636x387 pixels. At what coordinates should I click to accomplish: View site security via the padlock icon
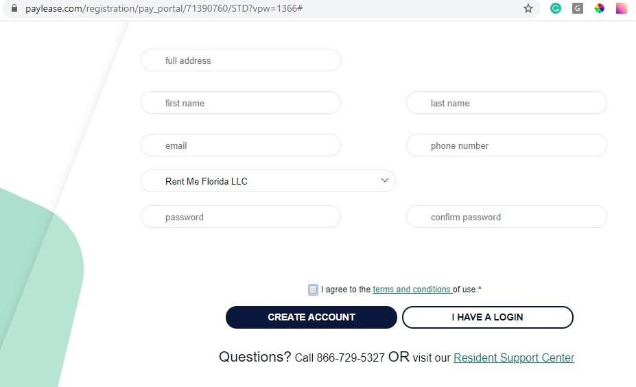14,8
